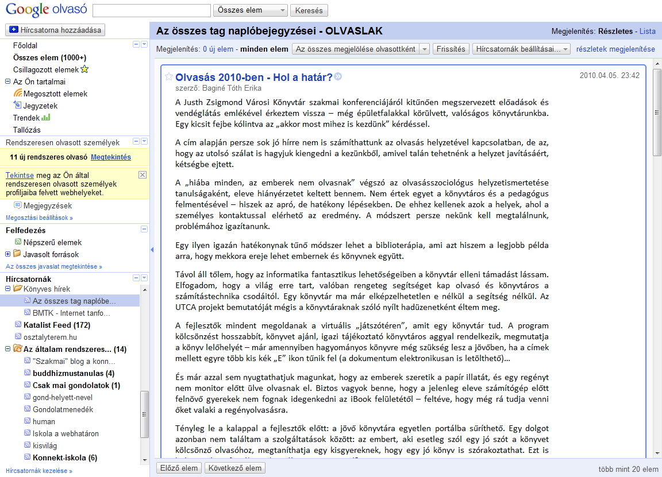Click the kisvilág feed icon
Screen dimensions: 662x477
pyautogui.click(x=28, y=445)
